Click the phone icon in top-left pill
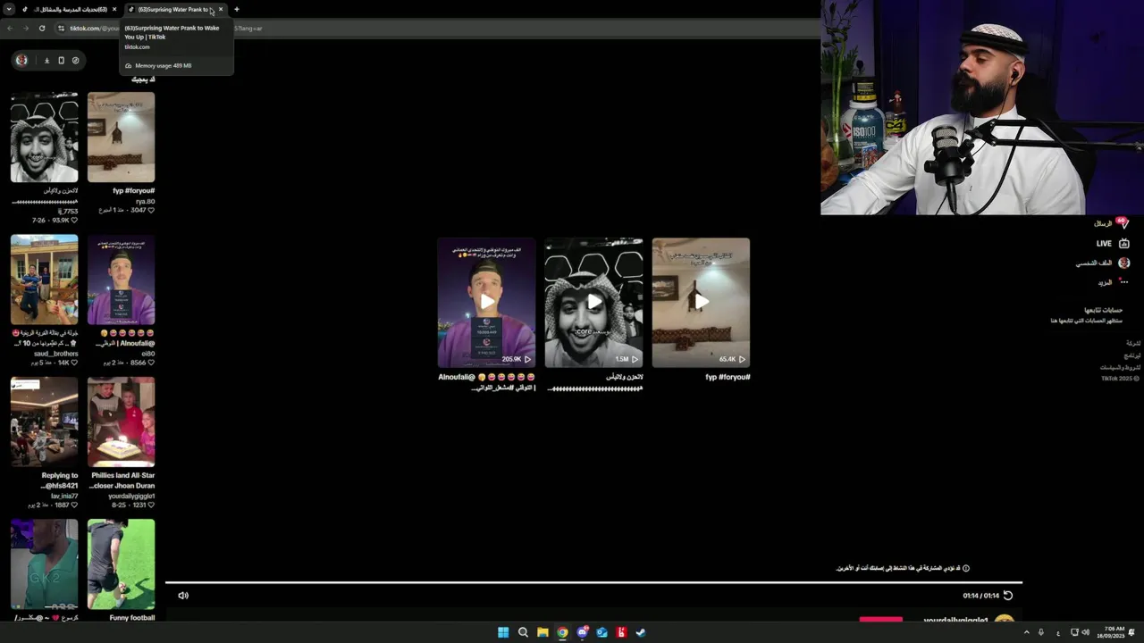The height and width of the screenshot is (643, 1144). 61,60
